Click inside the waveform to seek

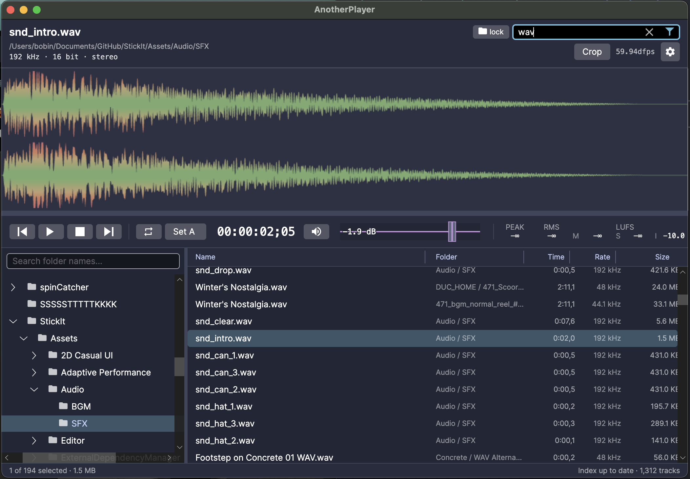tap(344, 139)
